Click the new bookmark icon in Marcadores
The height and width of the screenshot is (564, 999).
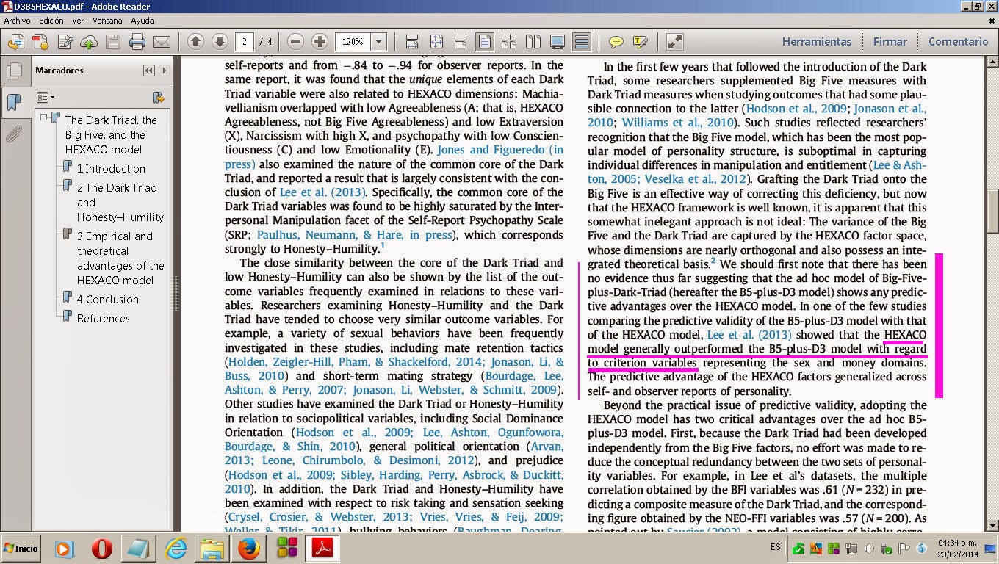(x=157, y=97)
